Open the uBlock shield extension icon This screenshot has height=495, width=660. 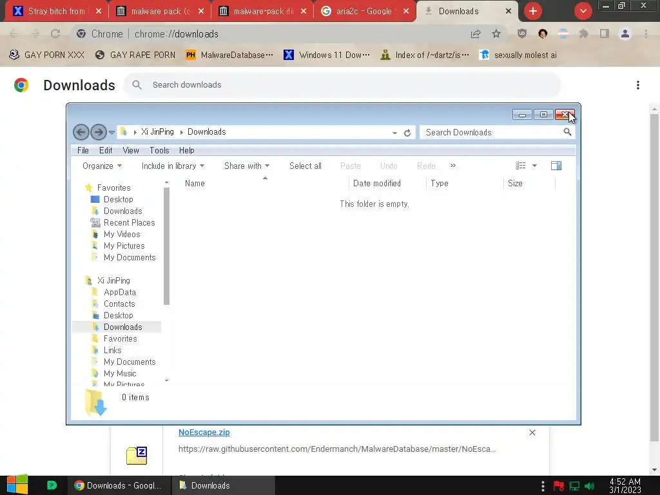(522, 34)
